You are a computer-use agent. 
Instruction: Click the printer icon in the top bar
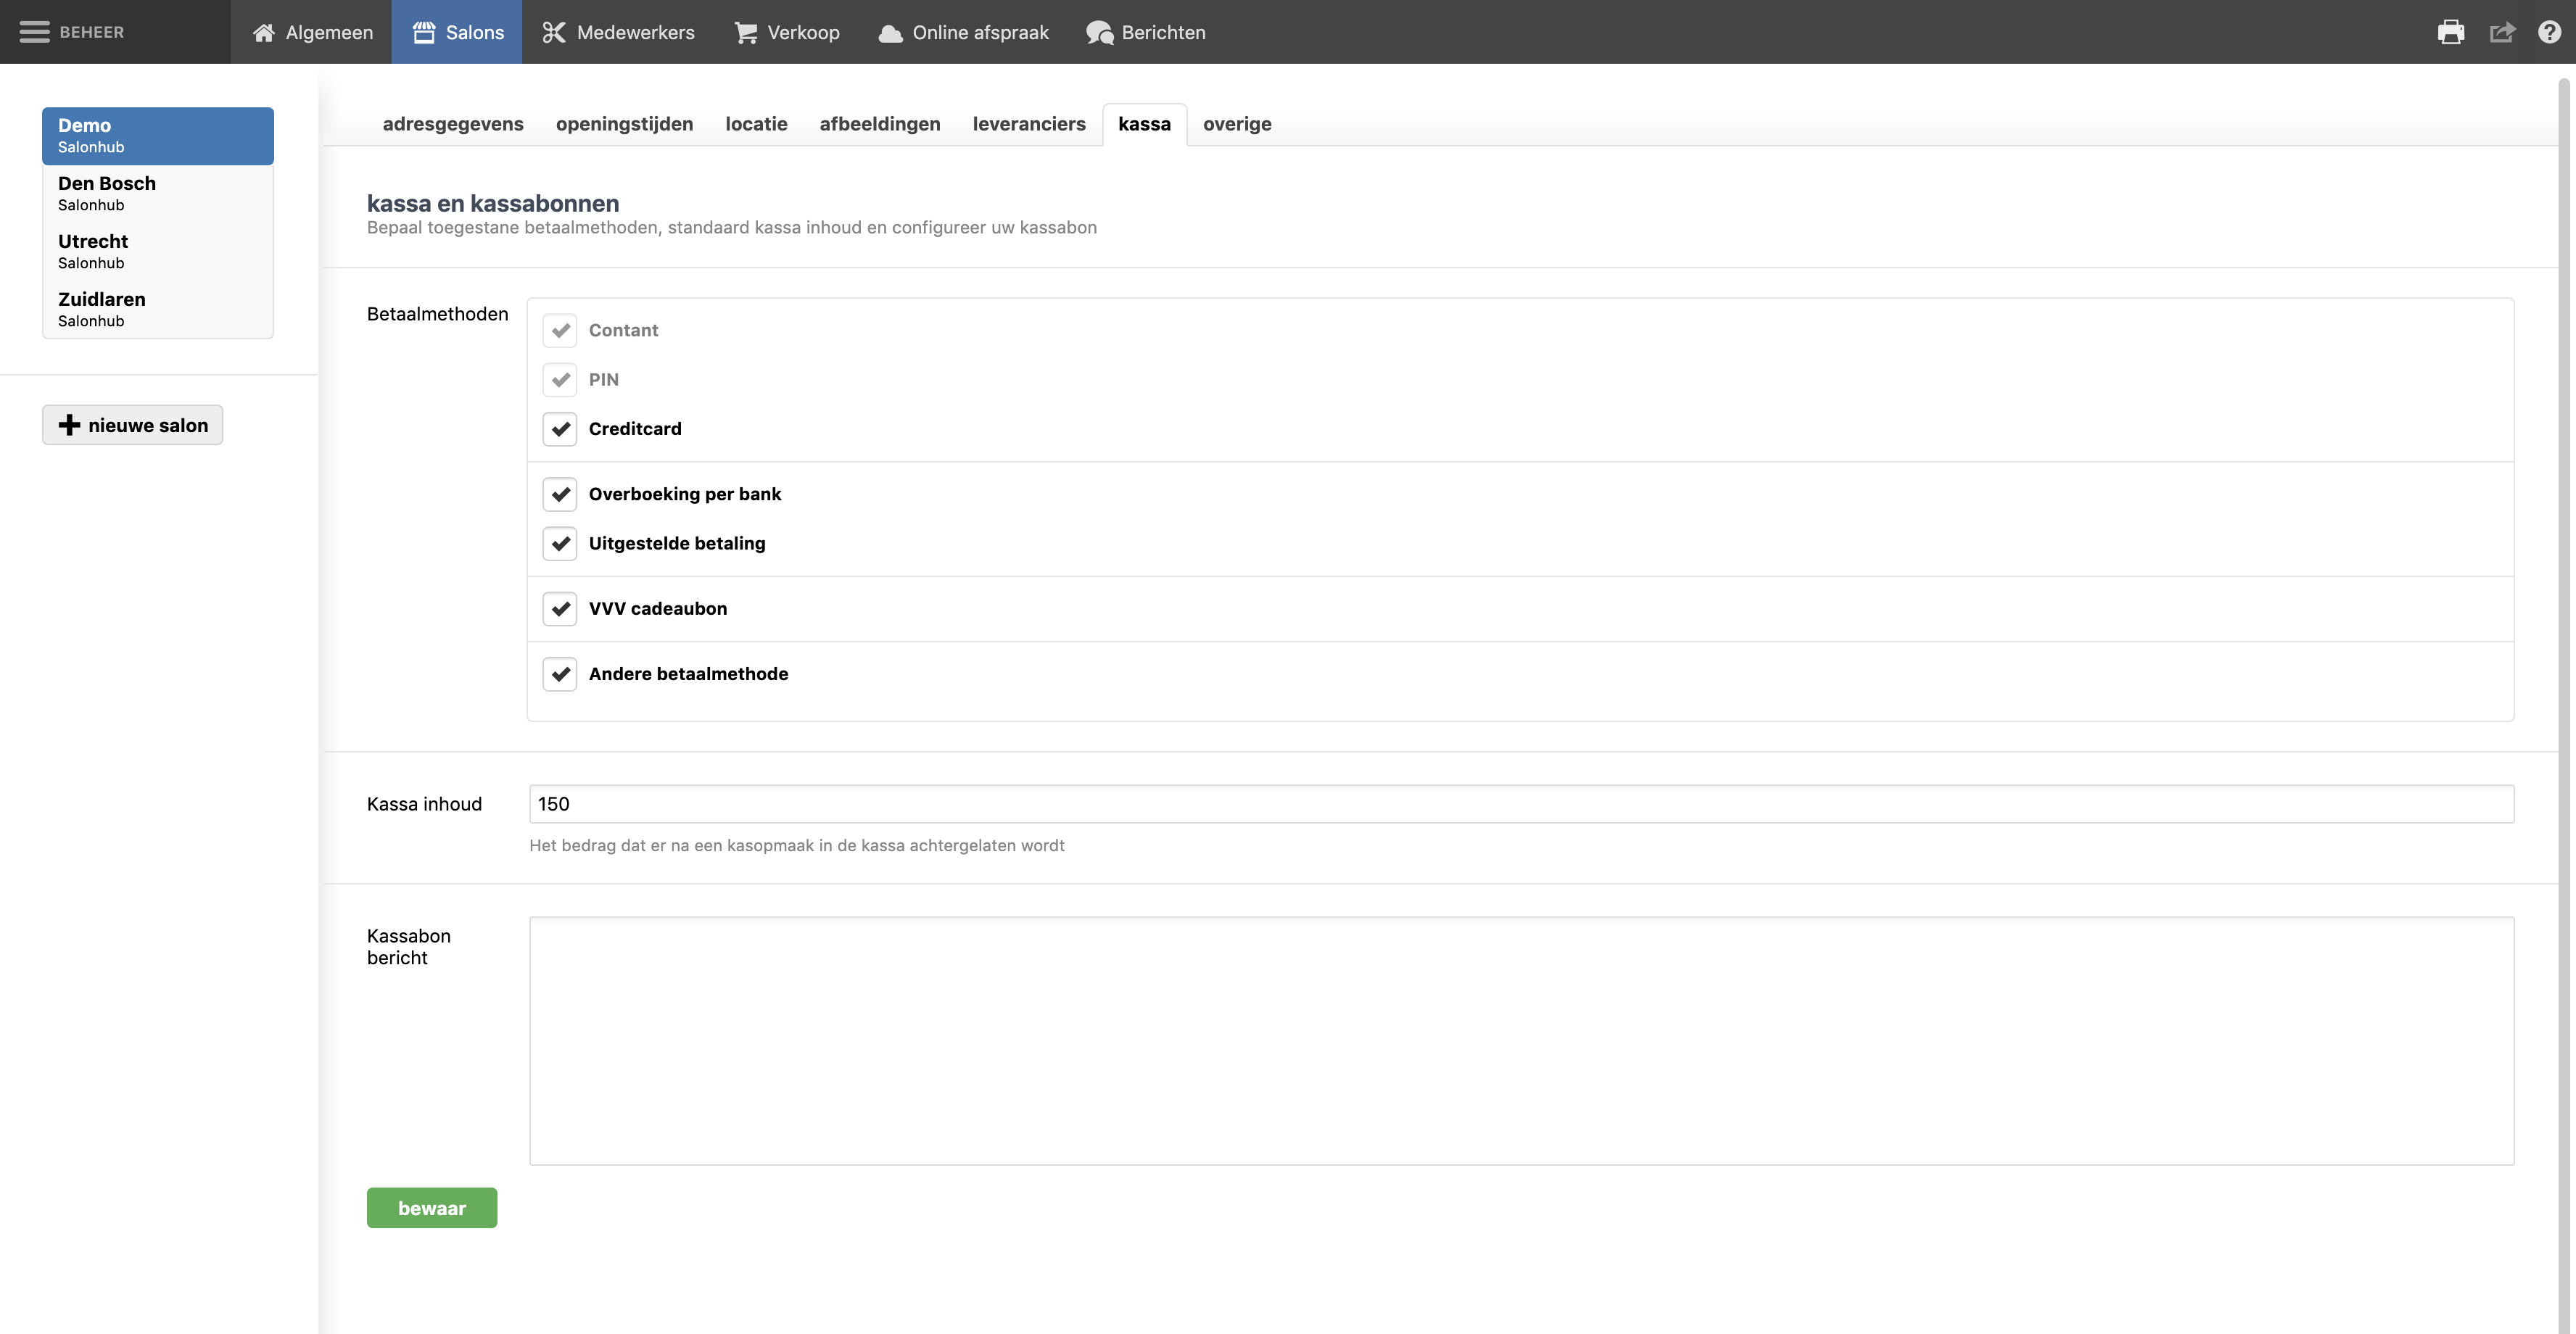[2451, 32]
